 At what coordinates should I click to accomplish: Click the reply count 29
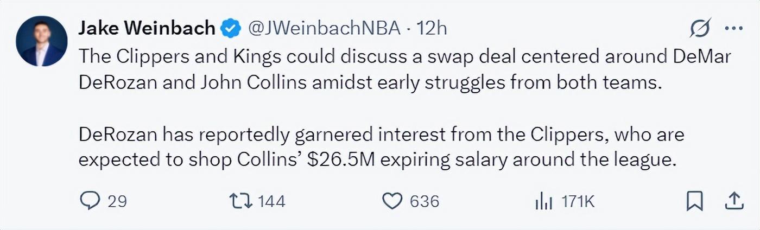[x=117, y=202]
